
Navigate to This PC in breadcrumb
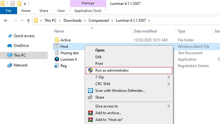(x=50, y=21)
